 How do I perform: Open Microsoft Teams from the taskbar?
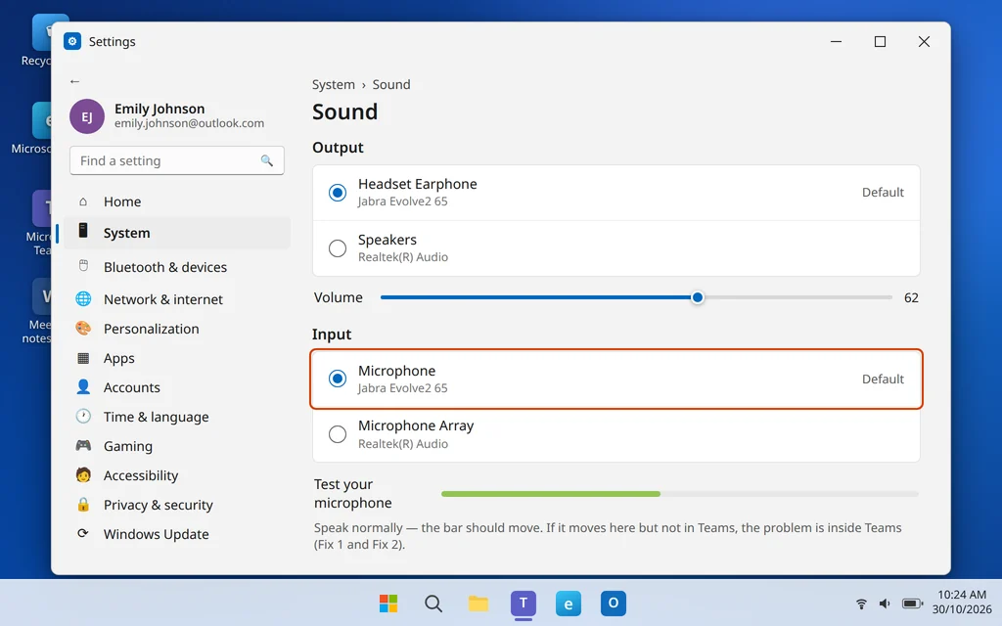[524, 603]
